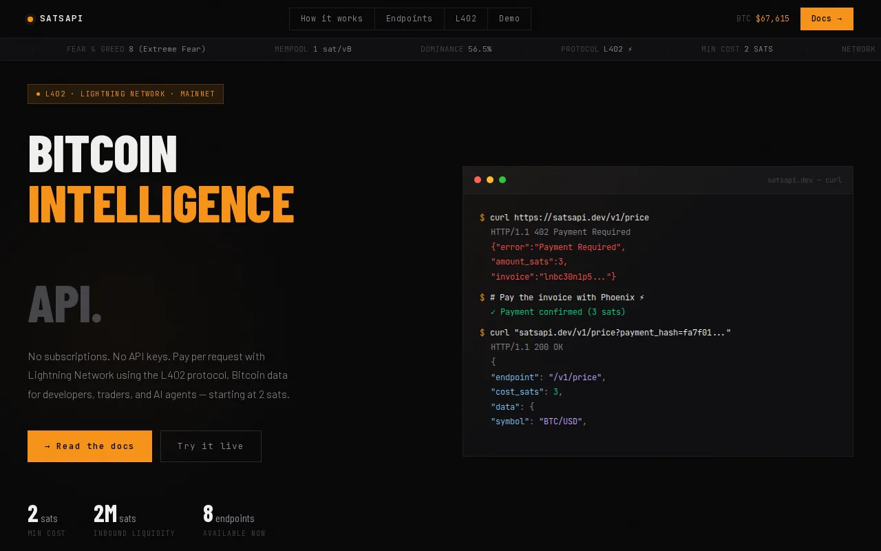Click the SATSAPI brand name
This screenshot has height=551, width=881.
(61, 19)
